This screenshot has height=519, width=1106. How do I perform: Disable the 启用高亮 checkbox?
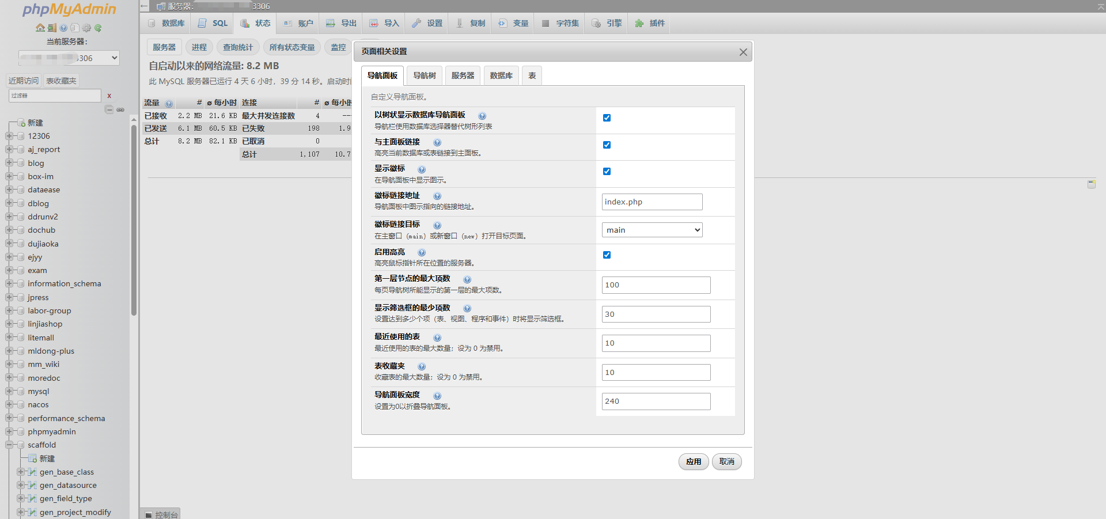pyautogui.click(x=607, y=255)
